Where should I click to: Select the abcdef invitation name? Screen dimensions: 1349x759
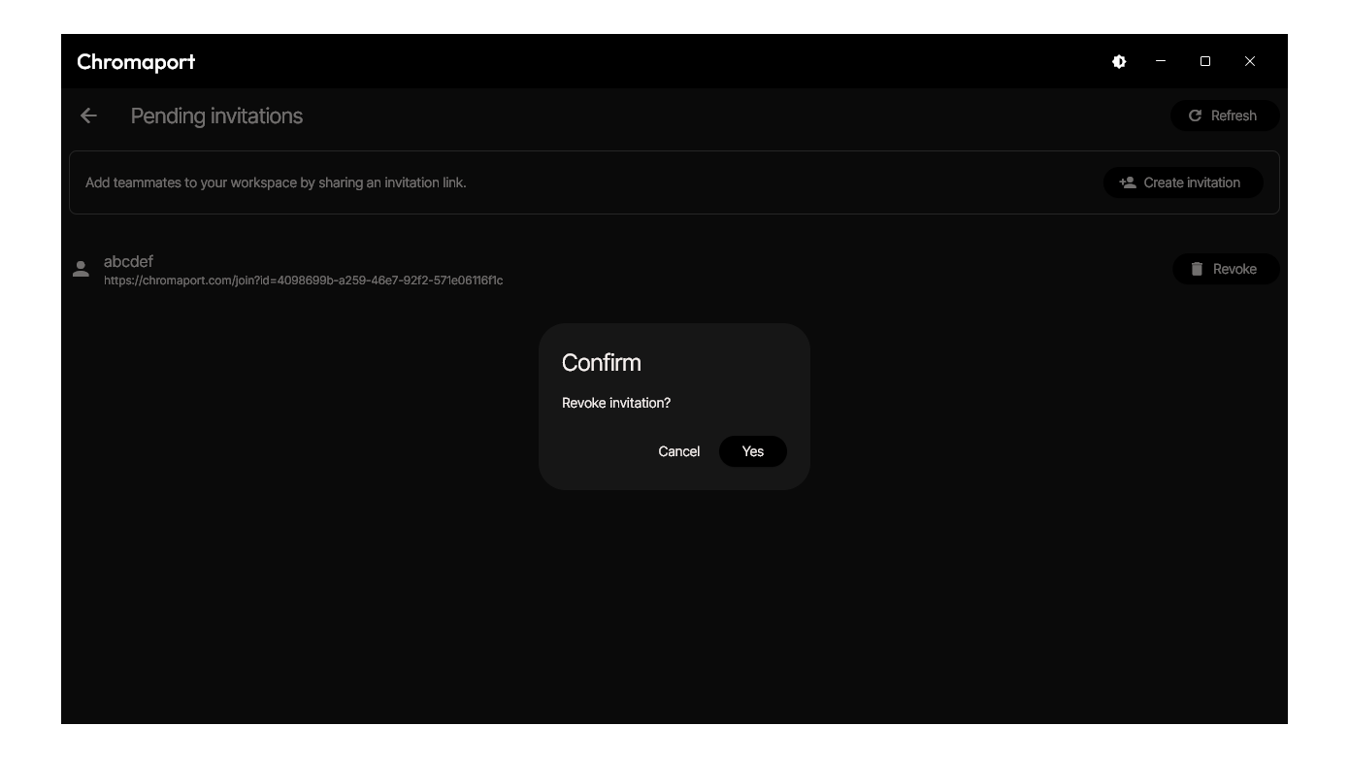(128, 261)
